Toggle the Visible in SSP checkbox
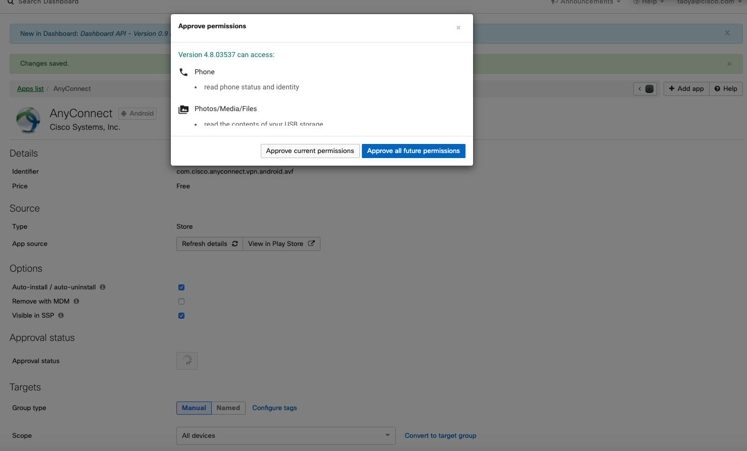This screenshot has width=747, height=451. (181, 316)
